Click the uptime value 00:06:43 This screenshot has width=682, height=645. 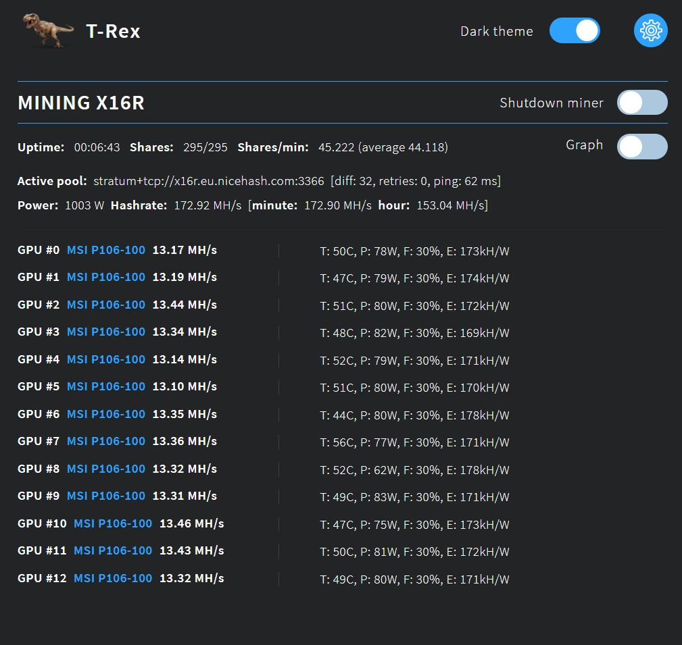tap(97, 148)
